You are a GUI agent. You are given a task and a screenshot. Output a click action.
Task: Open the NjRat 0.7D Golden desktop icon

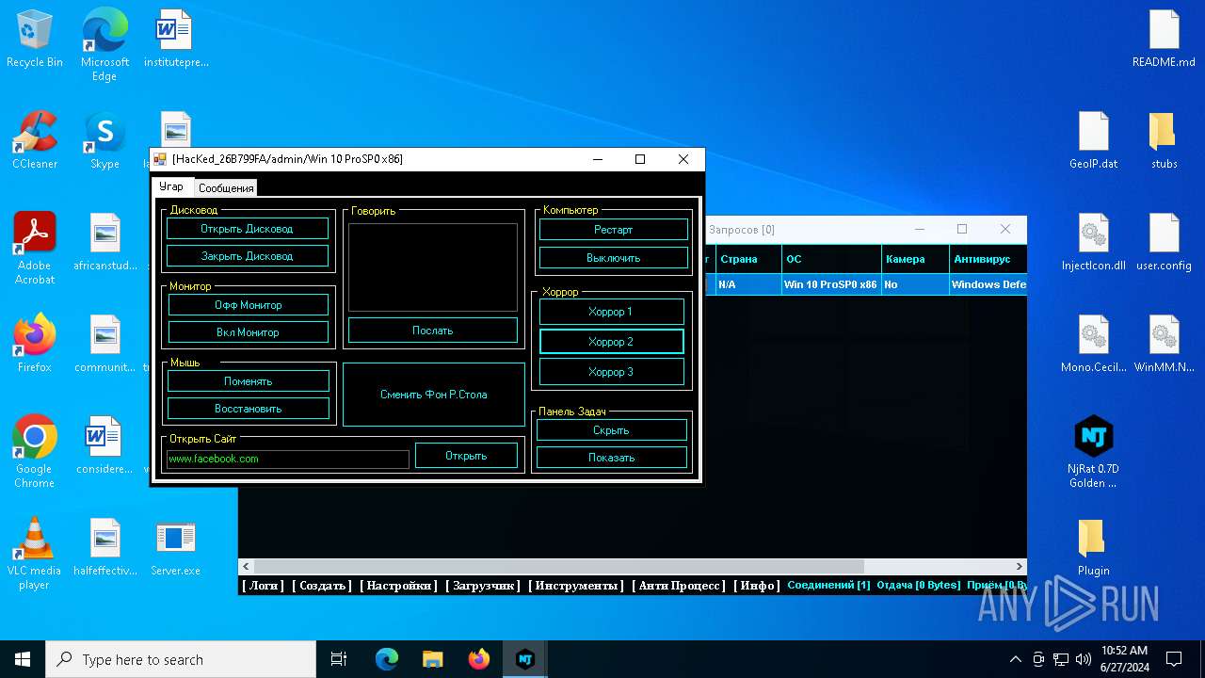(x=1094, y=452)
